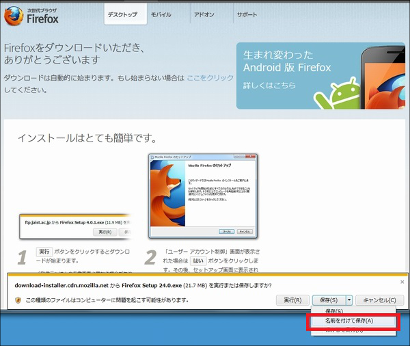Click the Mozilla Firefox setup wizard screenshot
Image resolution: width=410 pixels, height=346 pixels.
coord(203,196)
